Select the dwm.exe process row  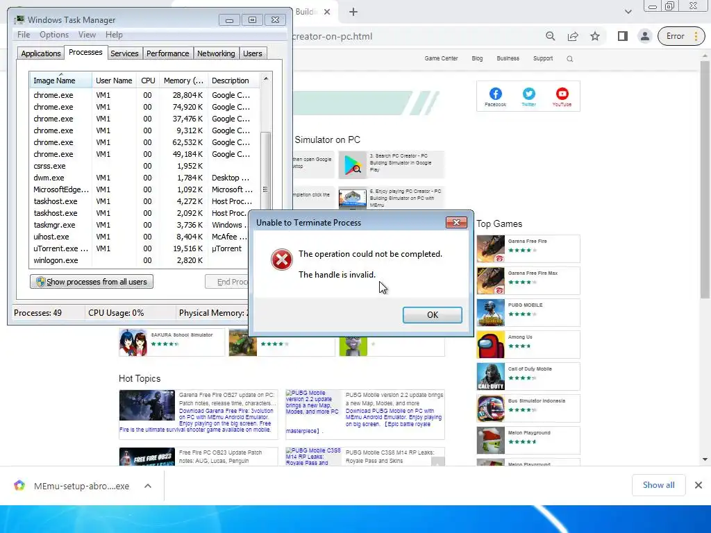click(x=144, y=178)
